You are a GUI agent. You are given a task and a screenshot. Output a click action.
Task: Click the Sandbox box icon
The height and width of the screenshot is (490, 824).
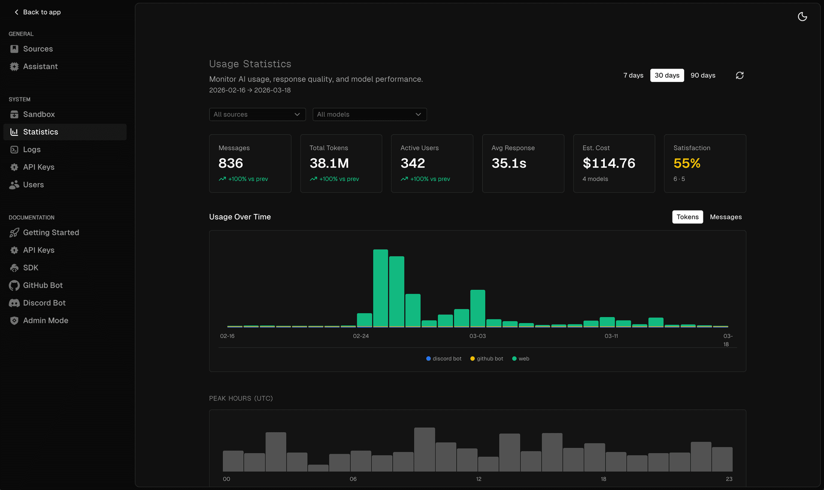[x=14, y=114]
